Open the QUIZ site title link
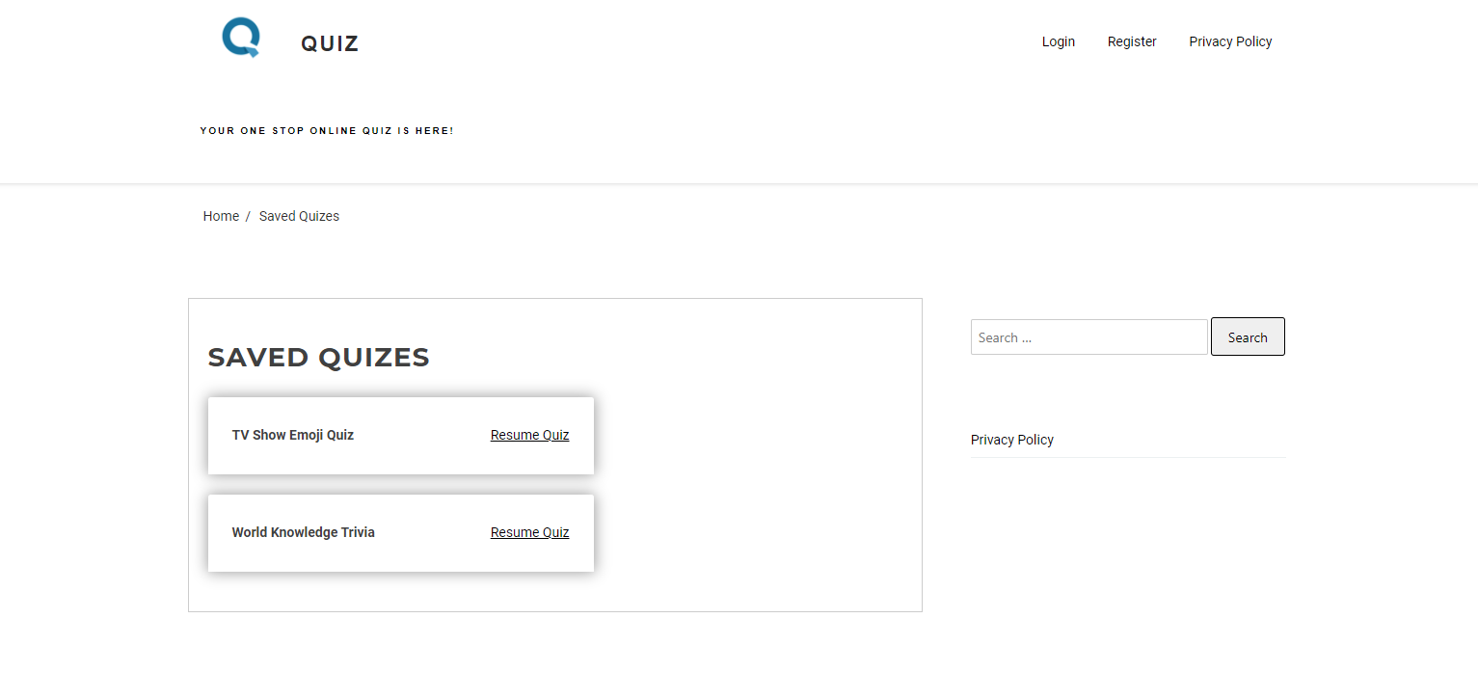 (x=330, y=43)
